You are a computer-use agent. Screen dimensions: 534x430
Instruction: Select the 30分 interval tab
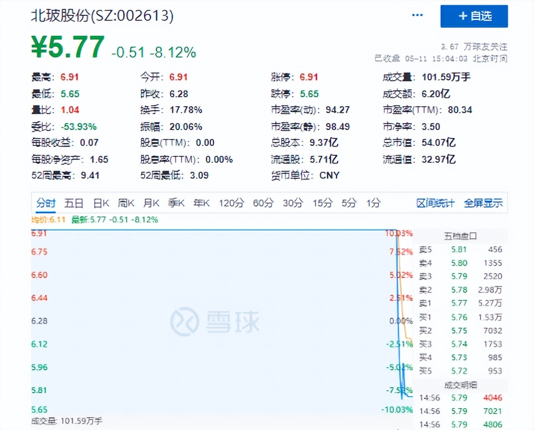tap(293, 203)
